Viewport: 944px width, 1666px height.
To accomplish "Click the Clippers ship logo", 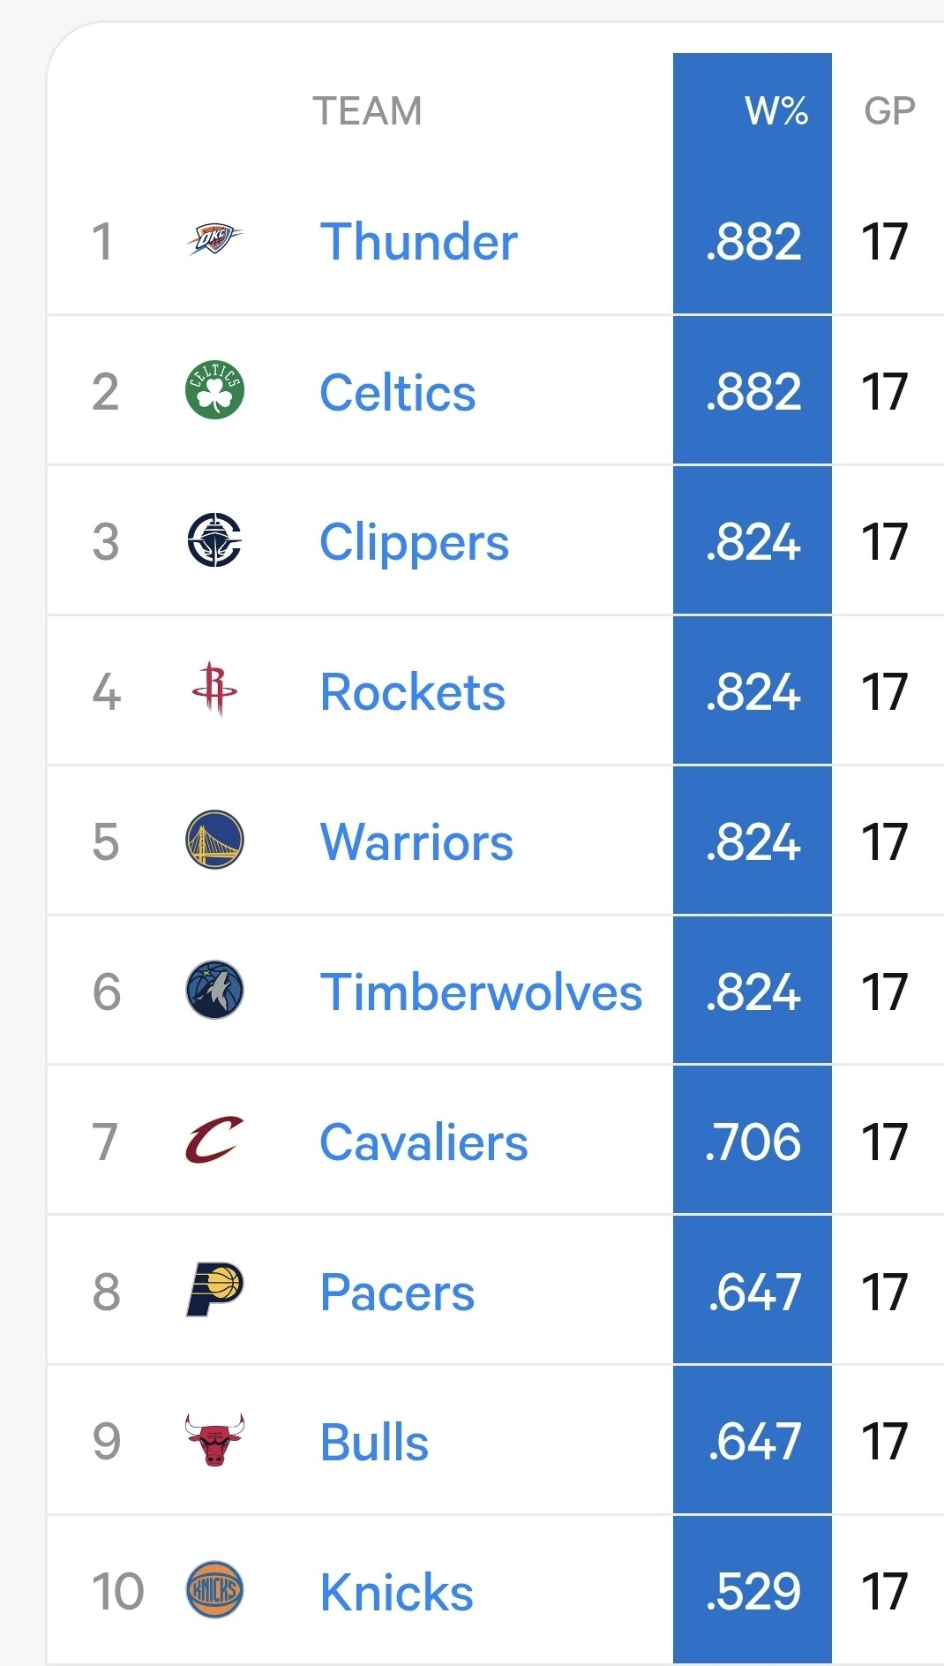I will (214, 540).
